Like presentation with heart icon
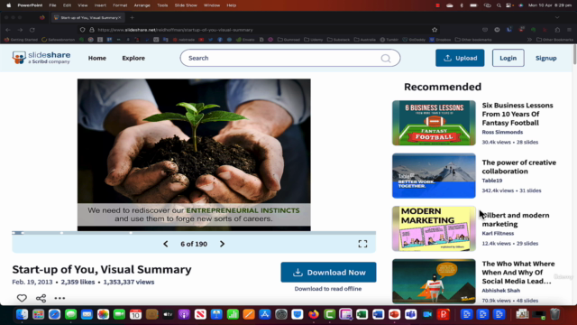 22,298
